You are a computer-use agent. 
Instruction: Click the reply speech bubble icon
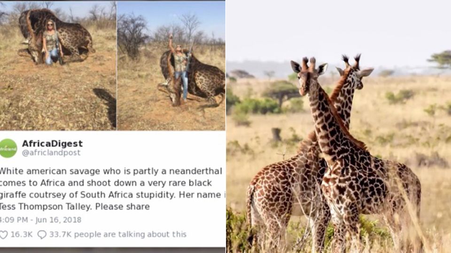(x=42, y=234)
